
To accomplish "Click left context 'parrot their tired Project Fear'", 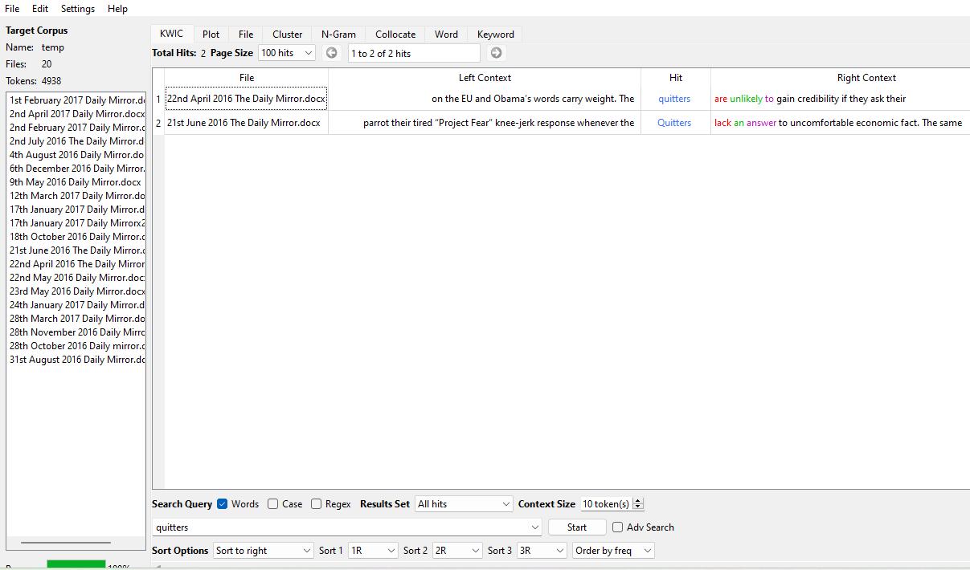I will [498, 123].
